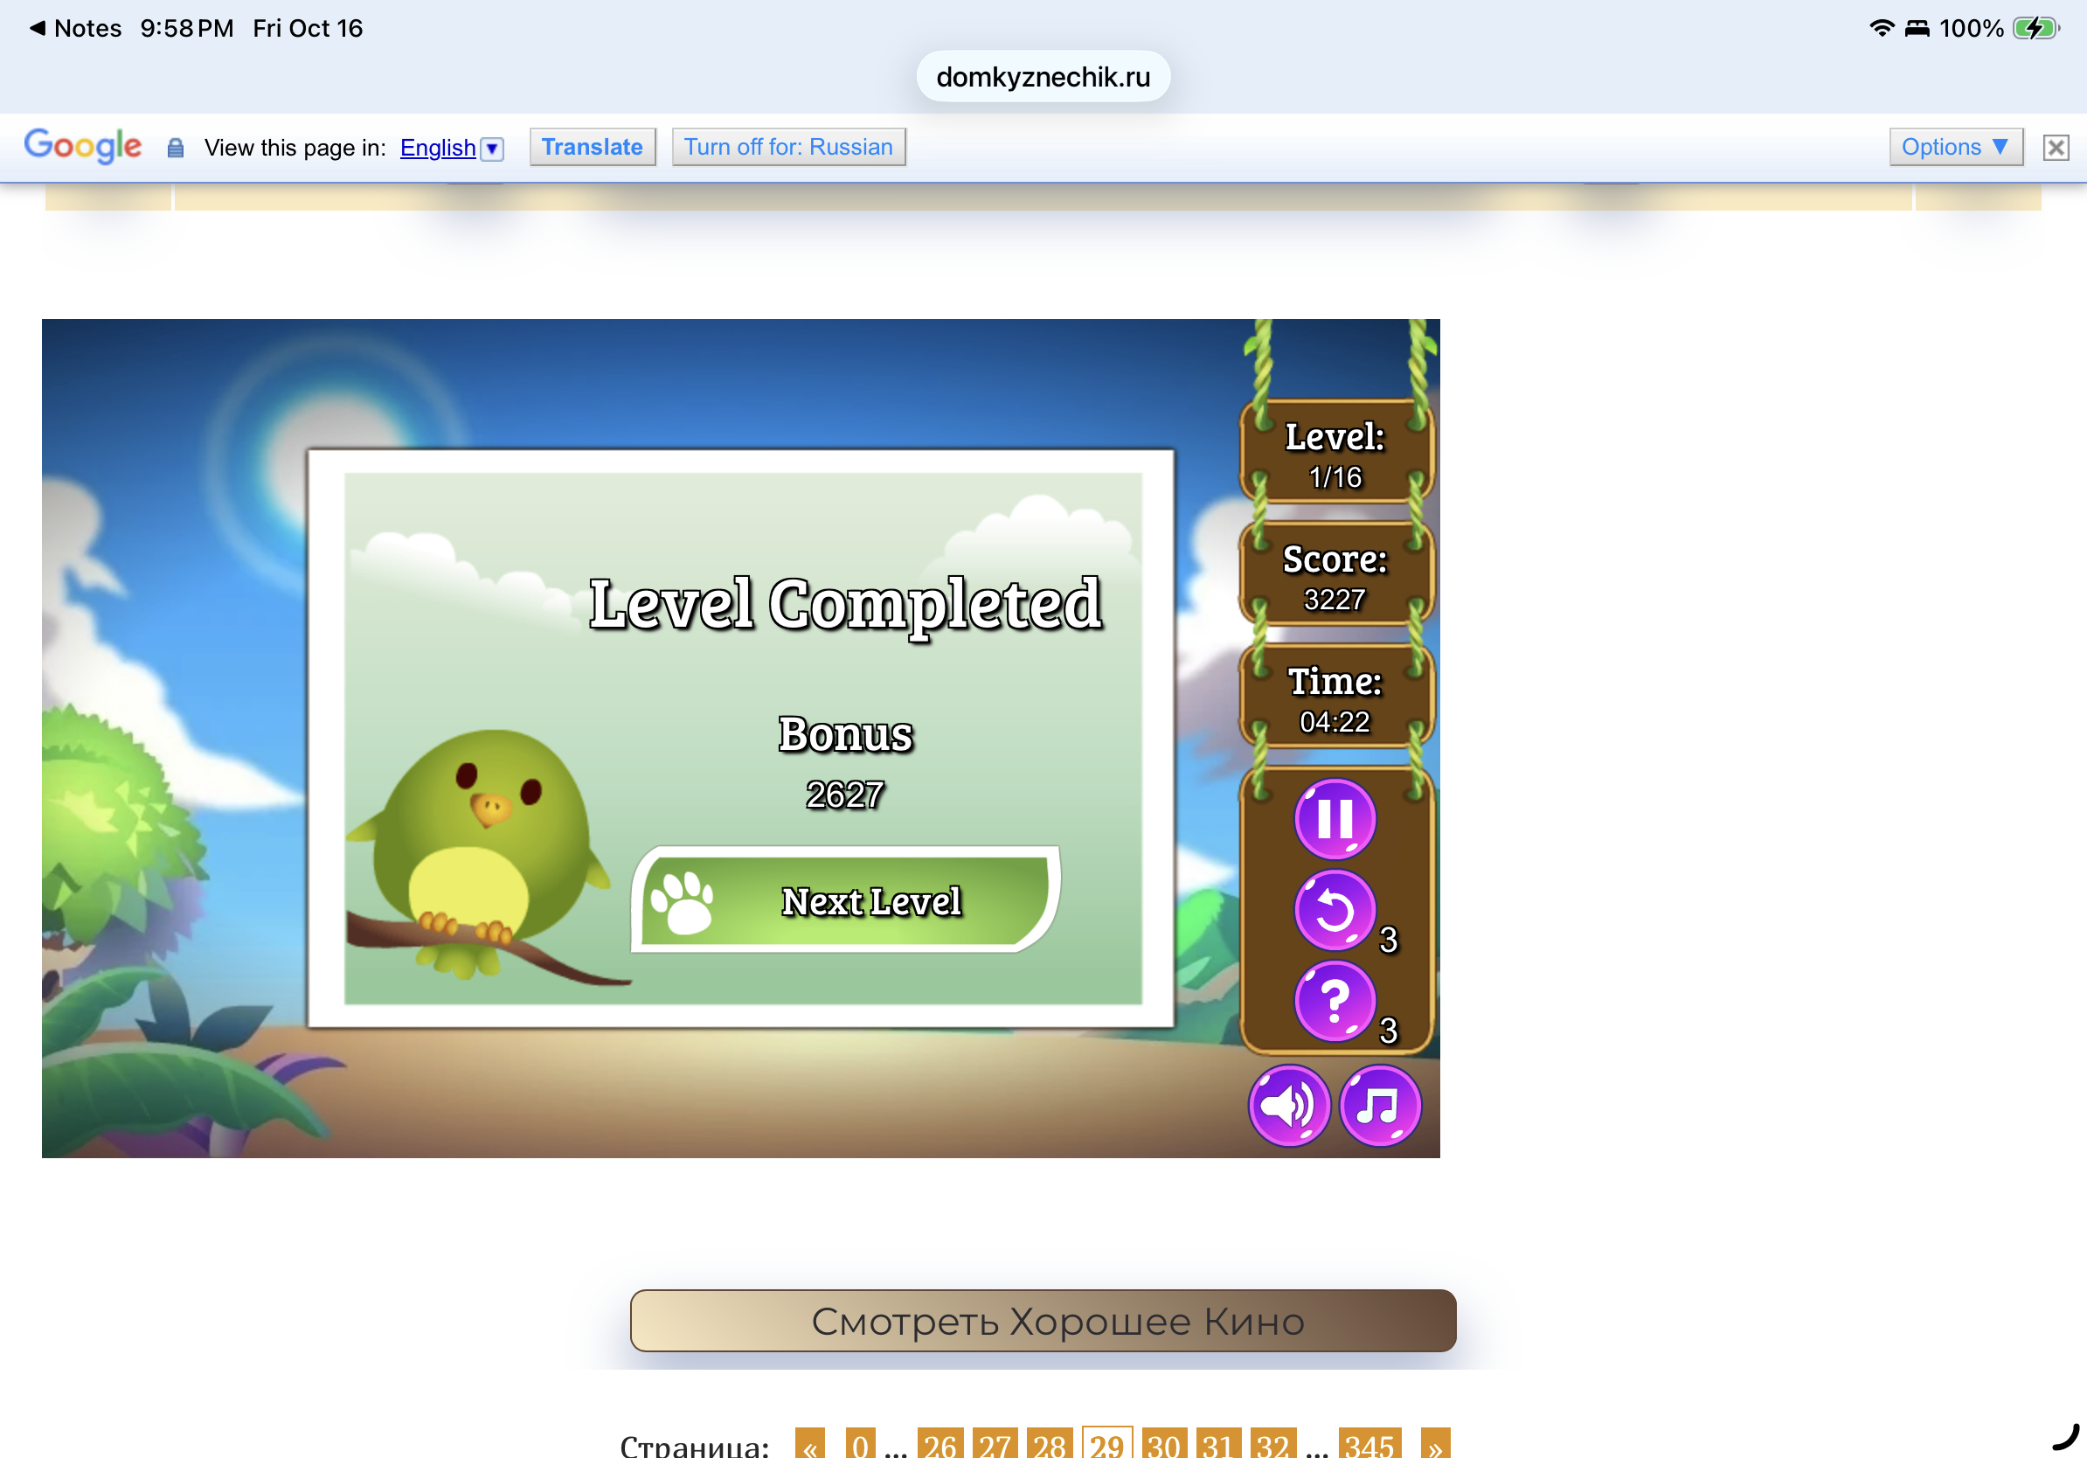
Task: Turn off translation for Russian
Action: (x=788, y=147)
